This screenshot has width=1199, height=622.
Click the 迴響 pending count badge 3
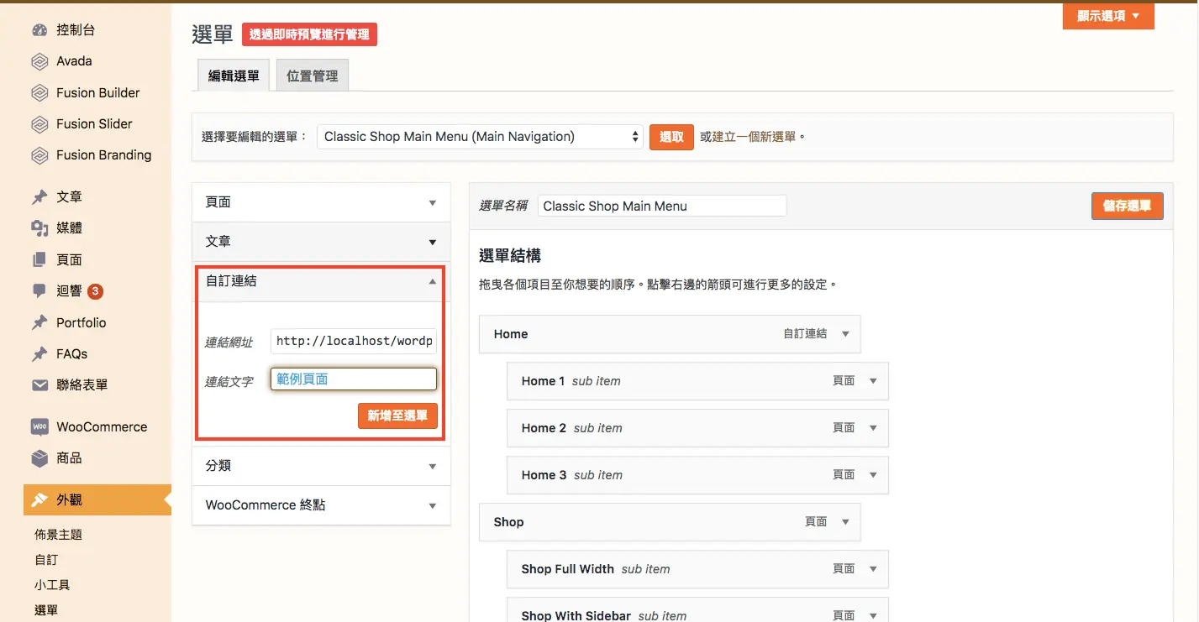95,291
